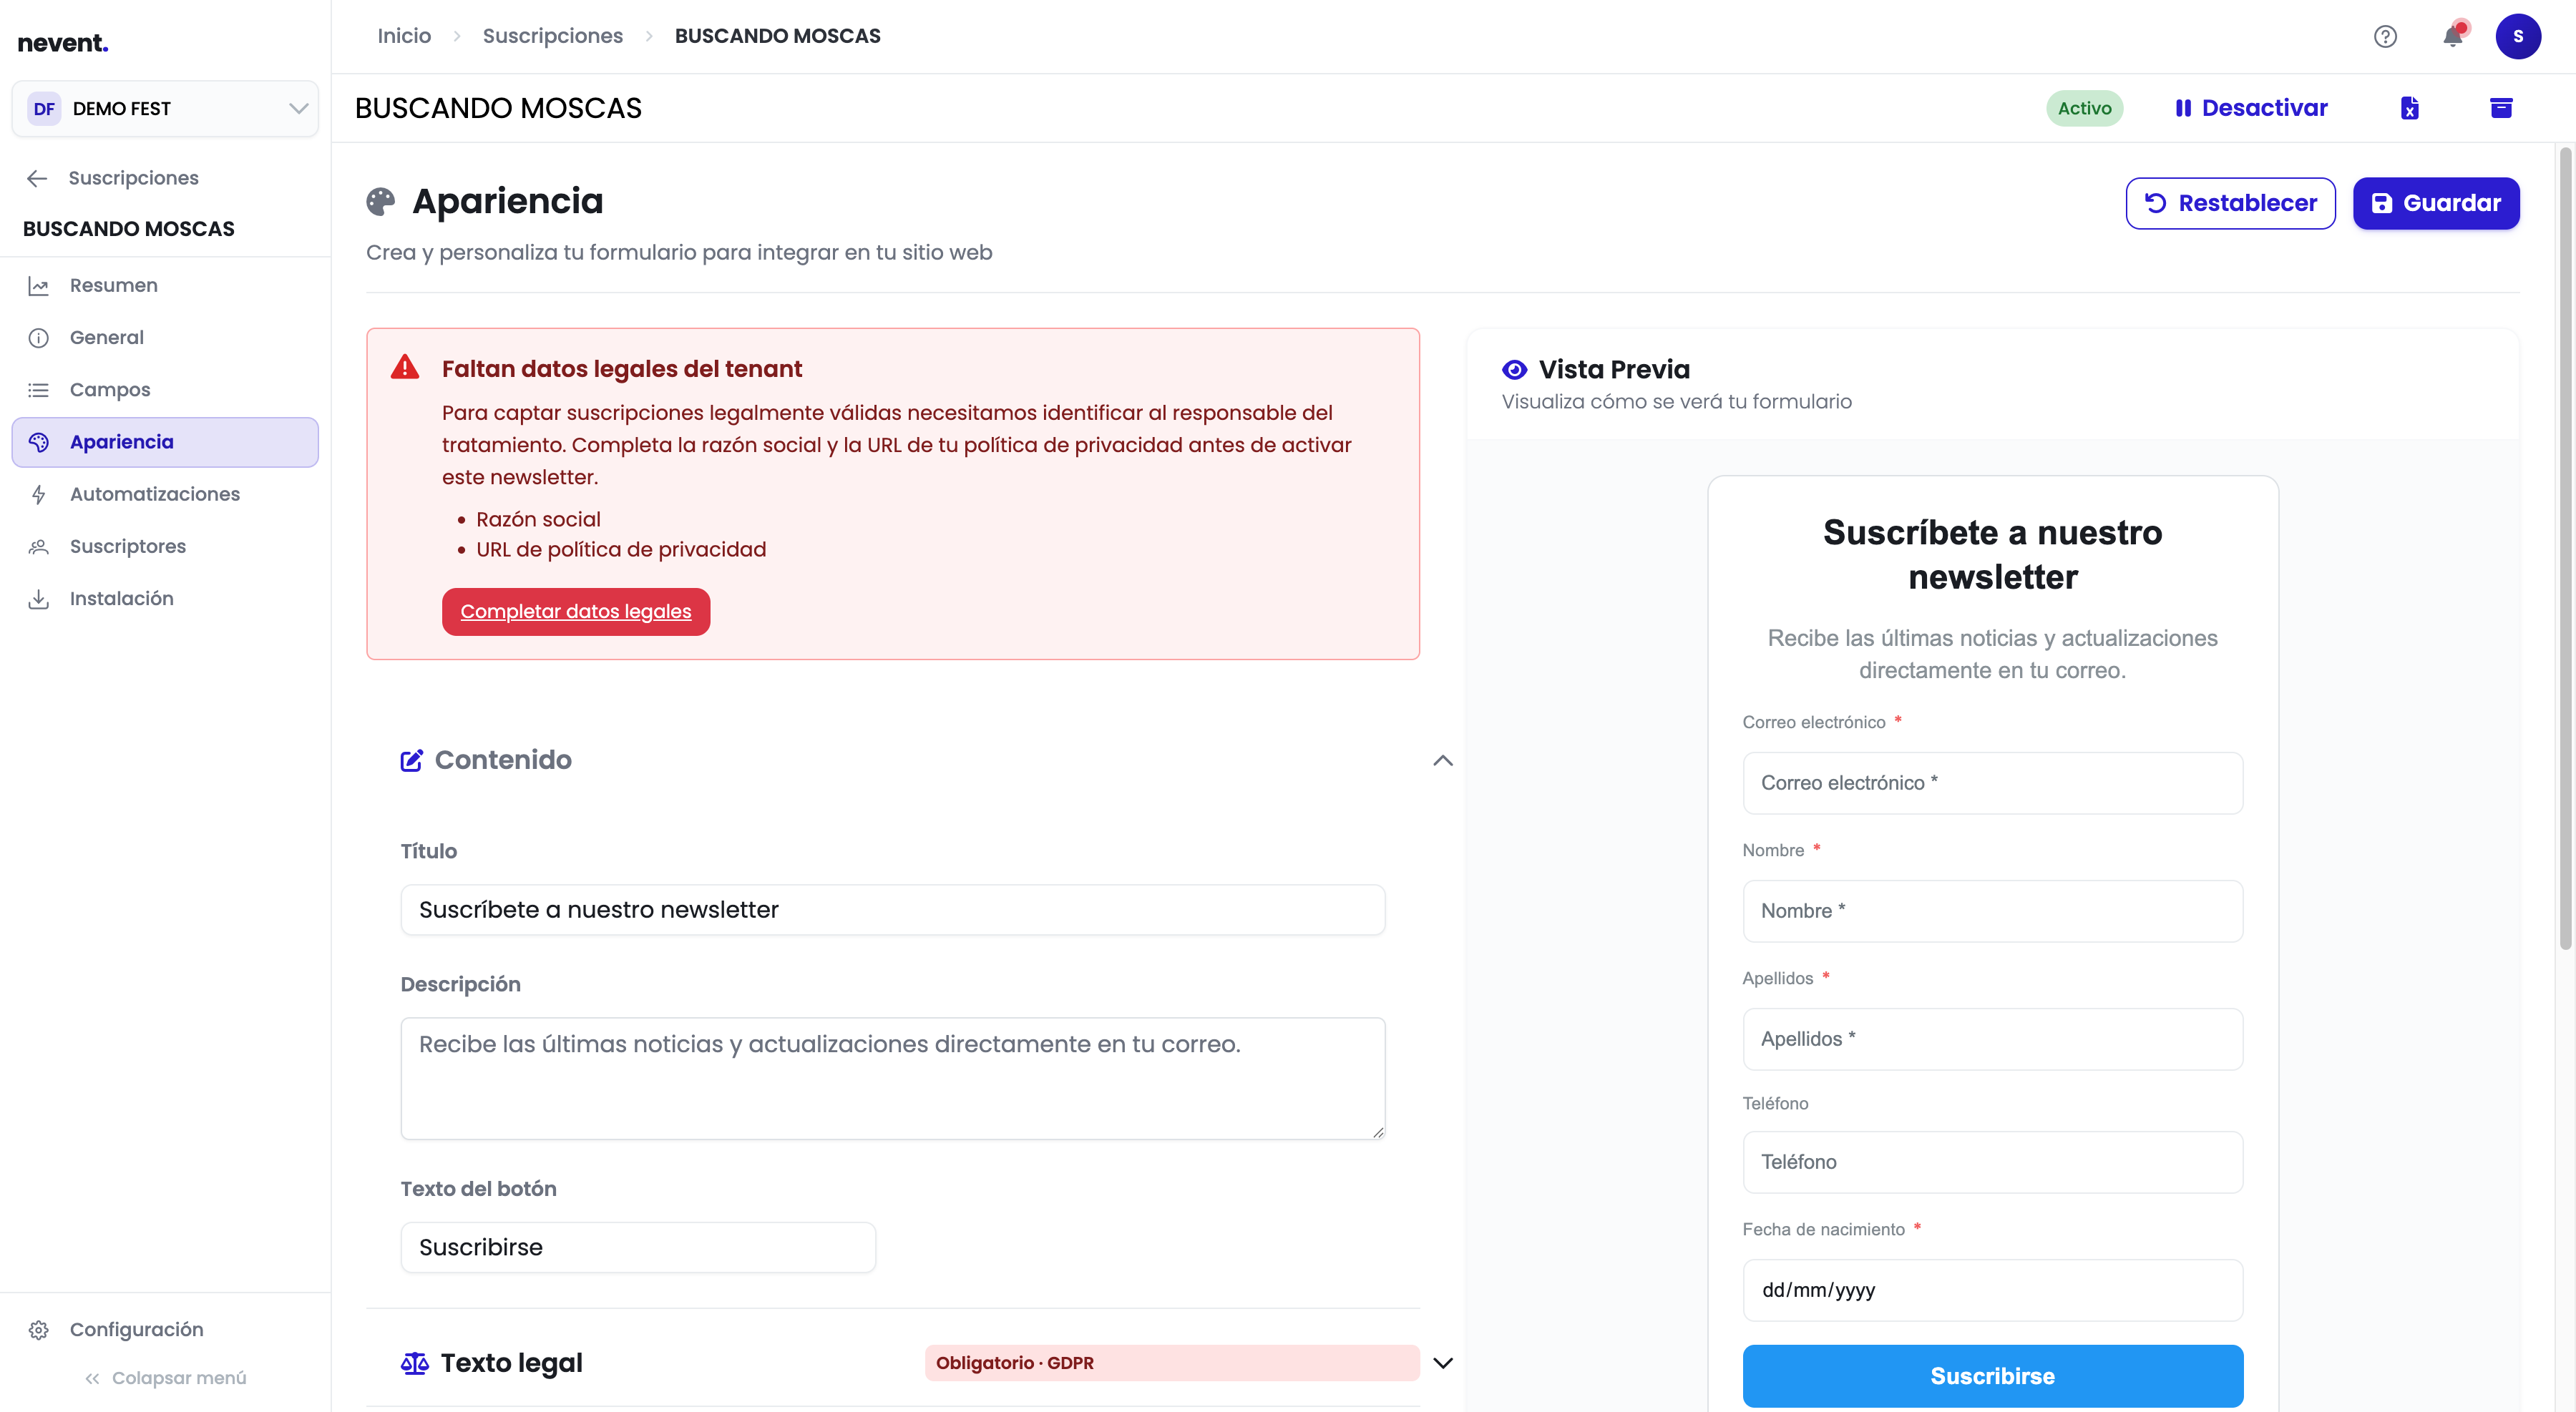Click the Fecha de nacimiento date field

(1992, 1290)
